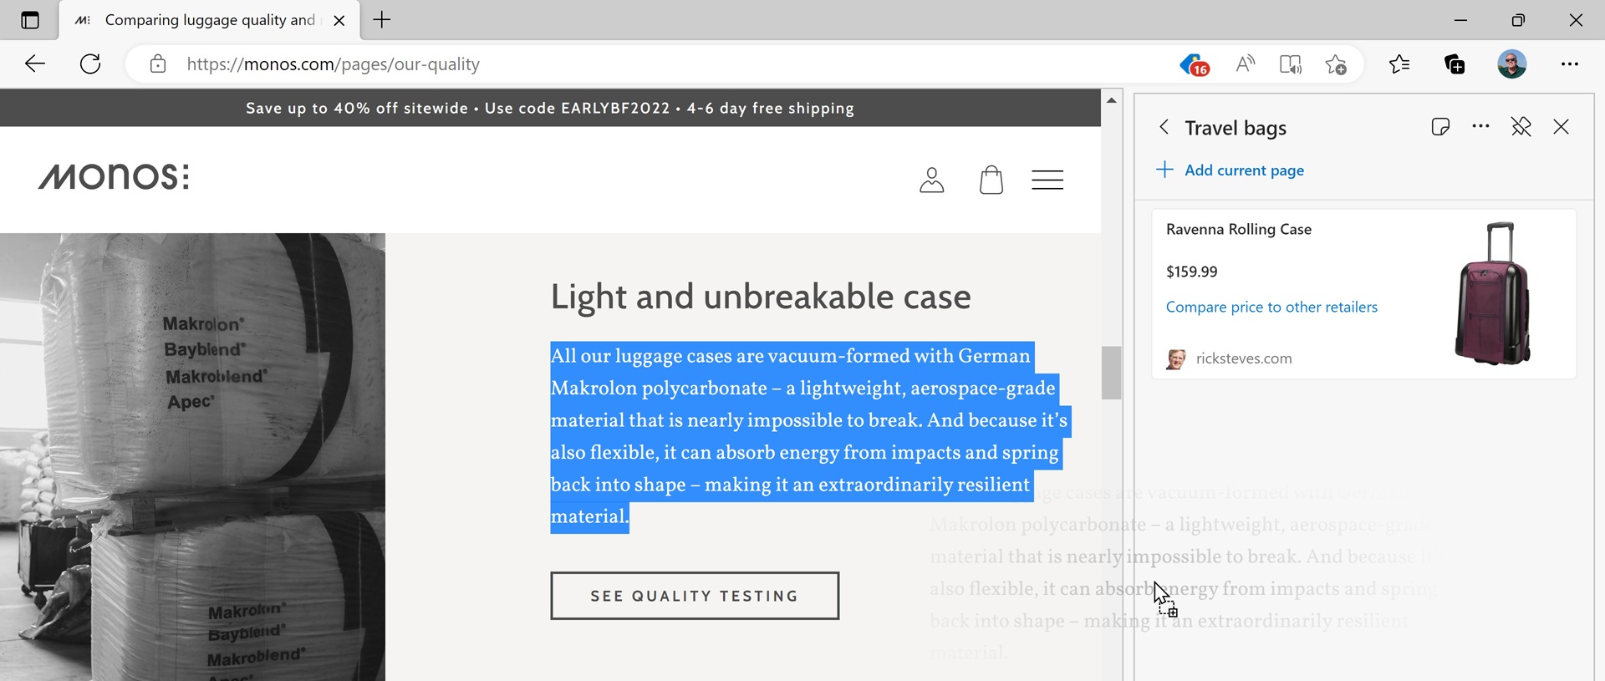Select the Comparing luggage quality tab
Viewport: 1605px width, 681px height.
click(209, 20)
